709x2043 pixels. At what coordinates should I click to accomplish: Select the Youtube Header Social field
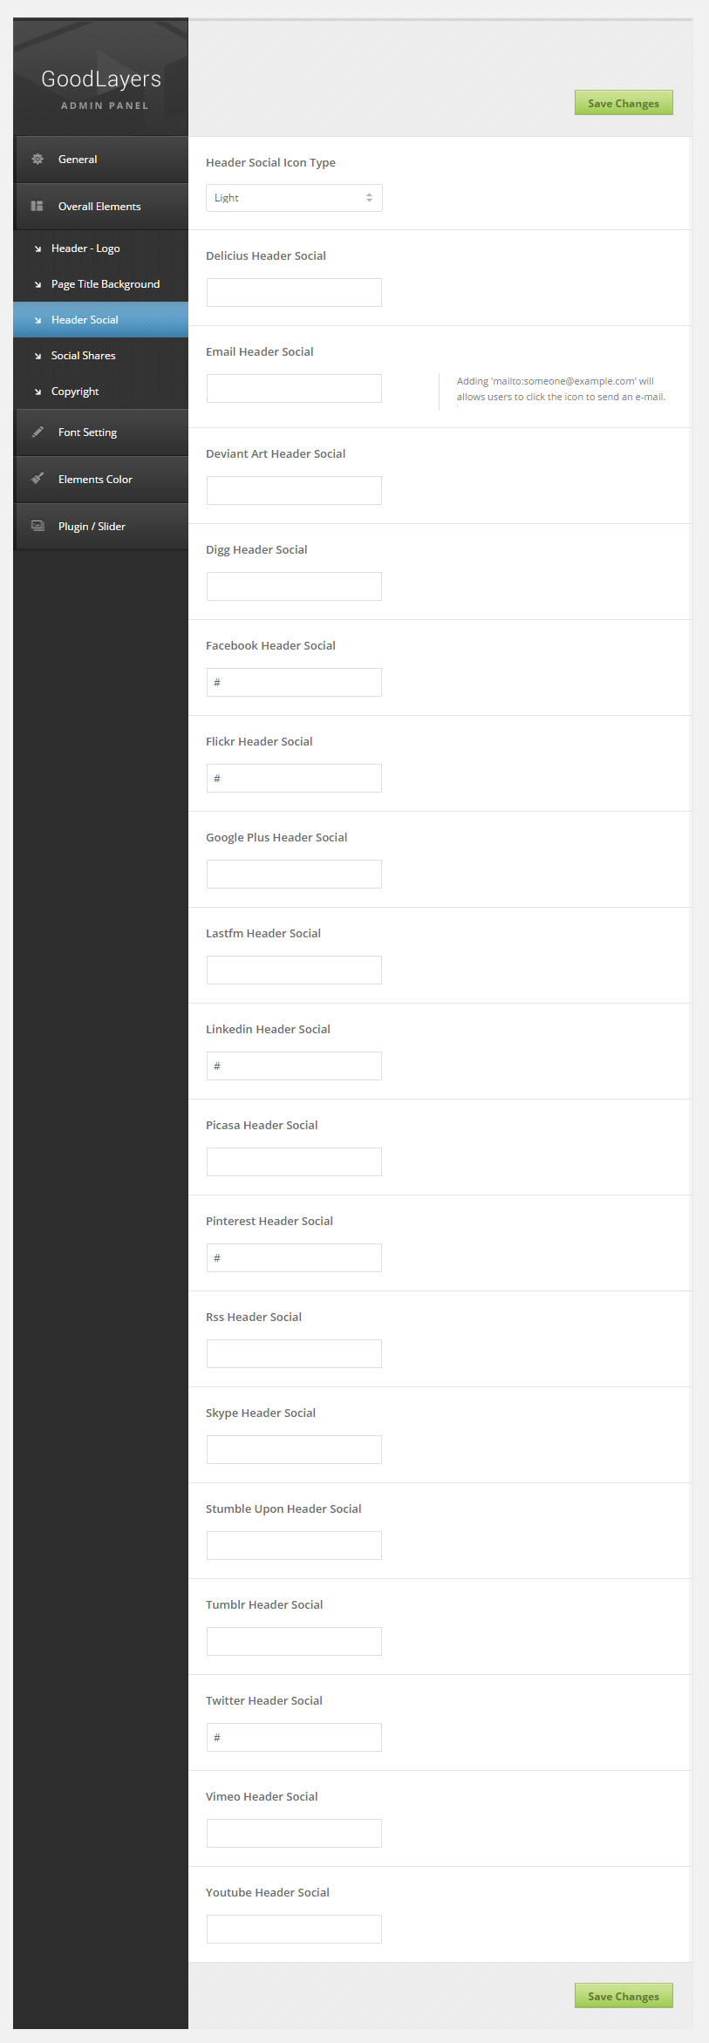[x=294, y=1929]
